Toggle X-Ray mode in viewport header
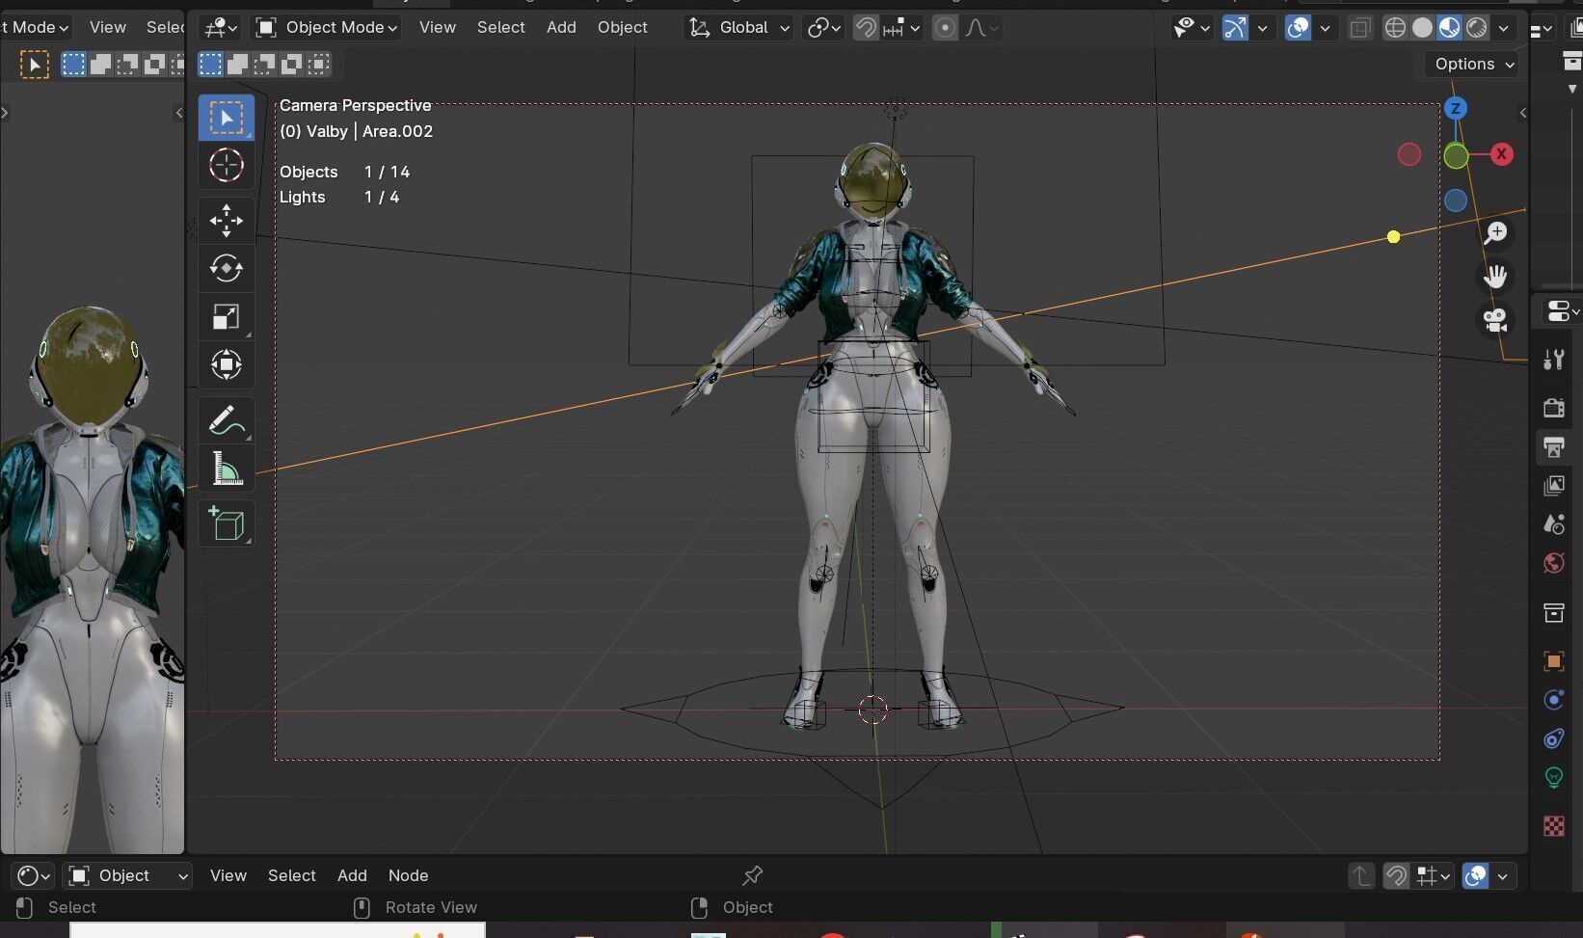 coord(1359,28)
